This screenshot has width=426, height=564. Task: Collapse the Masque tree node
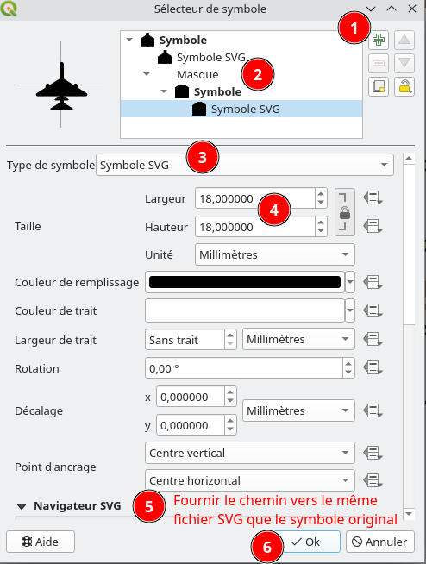coord(147,74)
